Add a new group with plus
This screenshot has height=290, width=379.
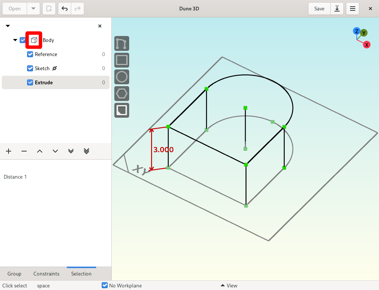tap(9, 151)
